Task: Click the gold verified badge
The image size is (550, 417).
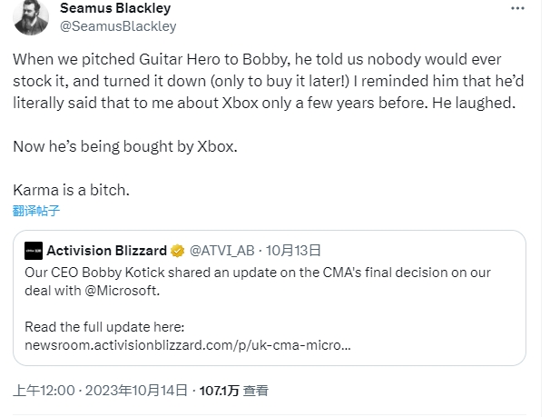Action: pyautogui.click(x=178, y=251)
